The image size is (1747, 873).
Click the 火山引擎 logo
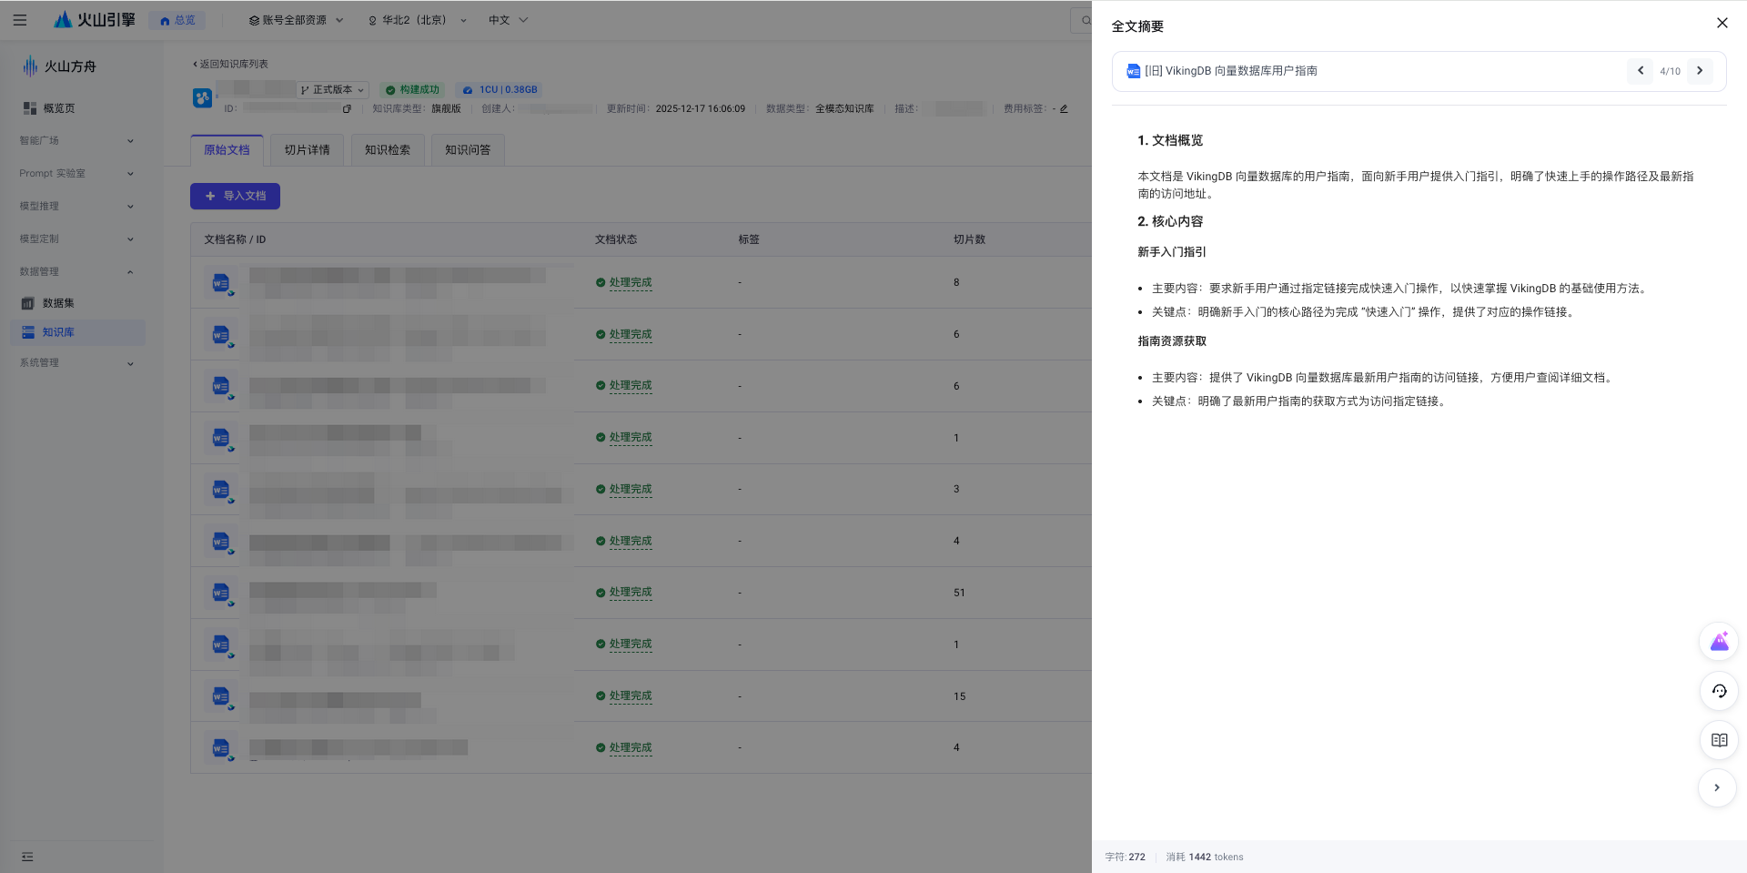pyautogui.click(x=94, y=19)
